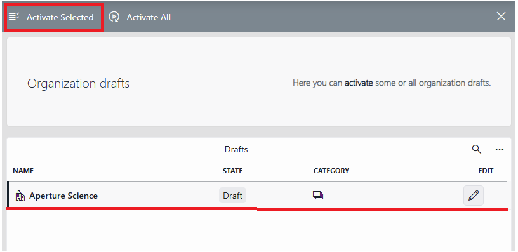
Task: Click the category stack icon in the row
Action: pyautogui.click(x=318, y=196)
